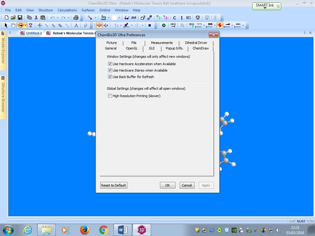
Task: Select the text building A tool
Action: coord(76,25)
